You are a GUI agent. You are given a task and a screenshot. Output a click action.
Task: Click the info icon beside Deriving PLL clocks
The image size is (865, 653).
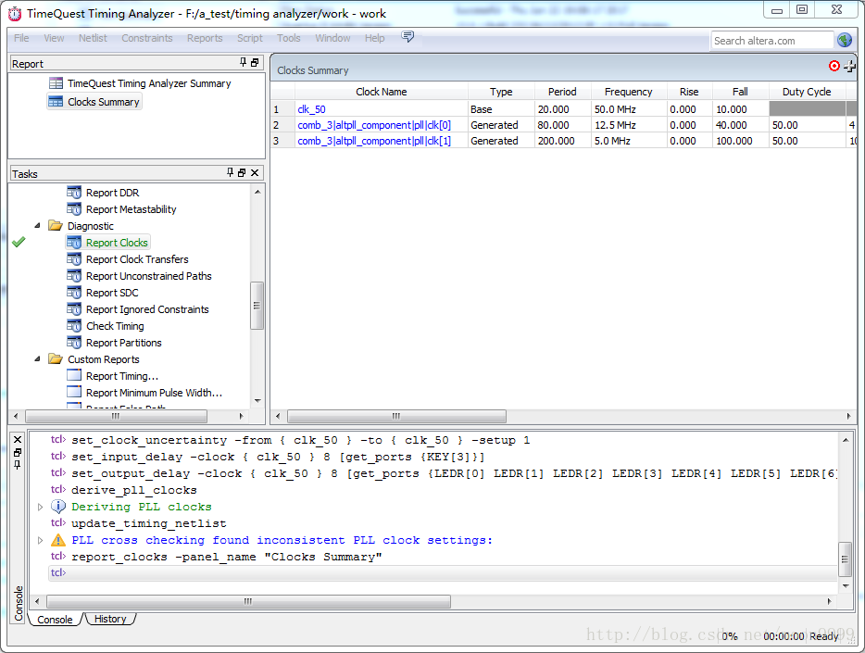click(x=58, y=507)
